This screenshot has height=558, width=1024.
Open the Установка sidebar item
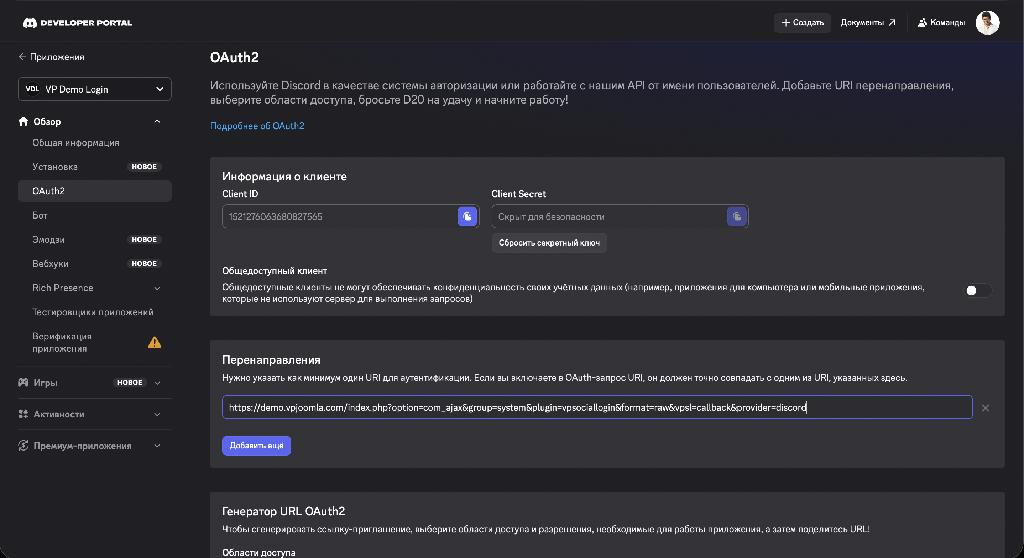point(95,167)
